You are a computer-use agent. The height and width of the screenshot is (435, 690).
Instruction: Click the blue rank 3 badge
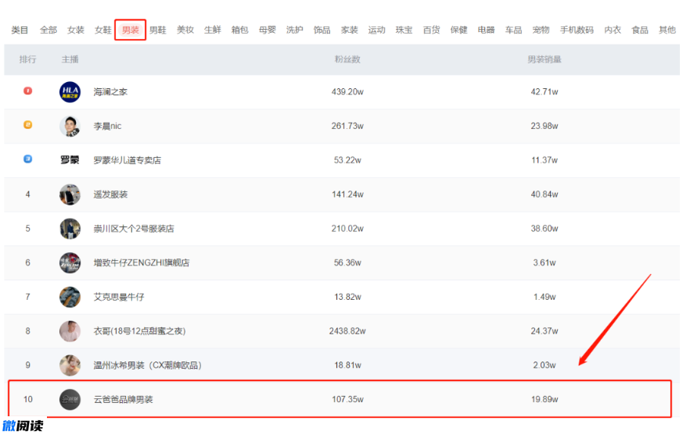pyautogui.click(x=27, y=159)
